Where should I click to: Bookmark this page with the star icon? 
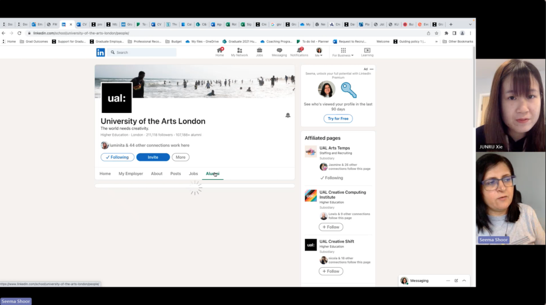(436, 33)
